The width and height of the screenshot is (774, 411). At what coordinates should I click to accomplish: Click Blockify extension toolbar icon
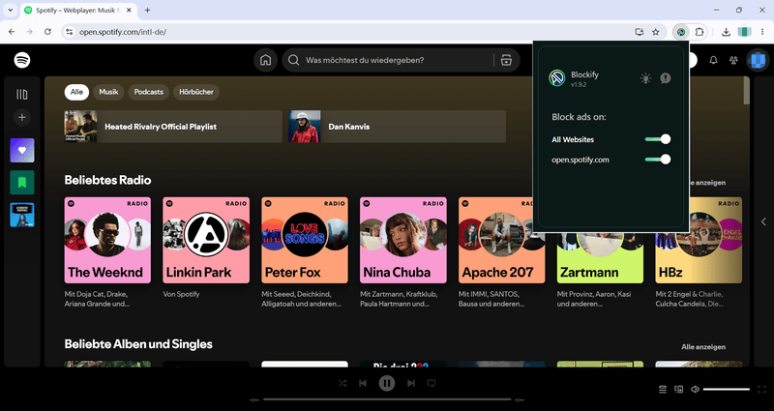pyautogui.click(x=681, y=32)
